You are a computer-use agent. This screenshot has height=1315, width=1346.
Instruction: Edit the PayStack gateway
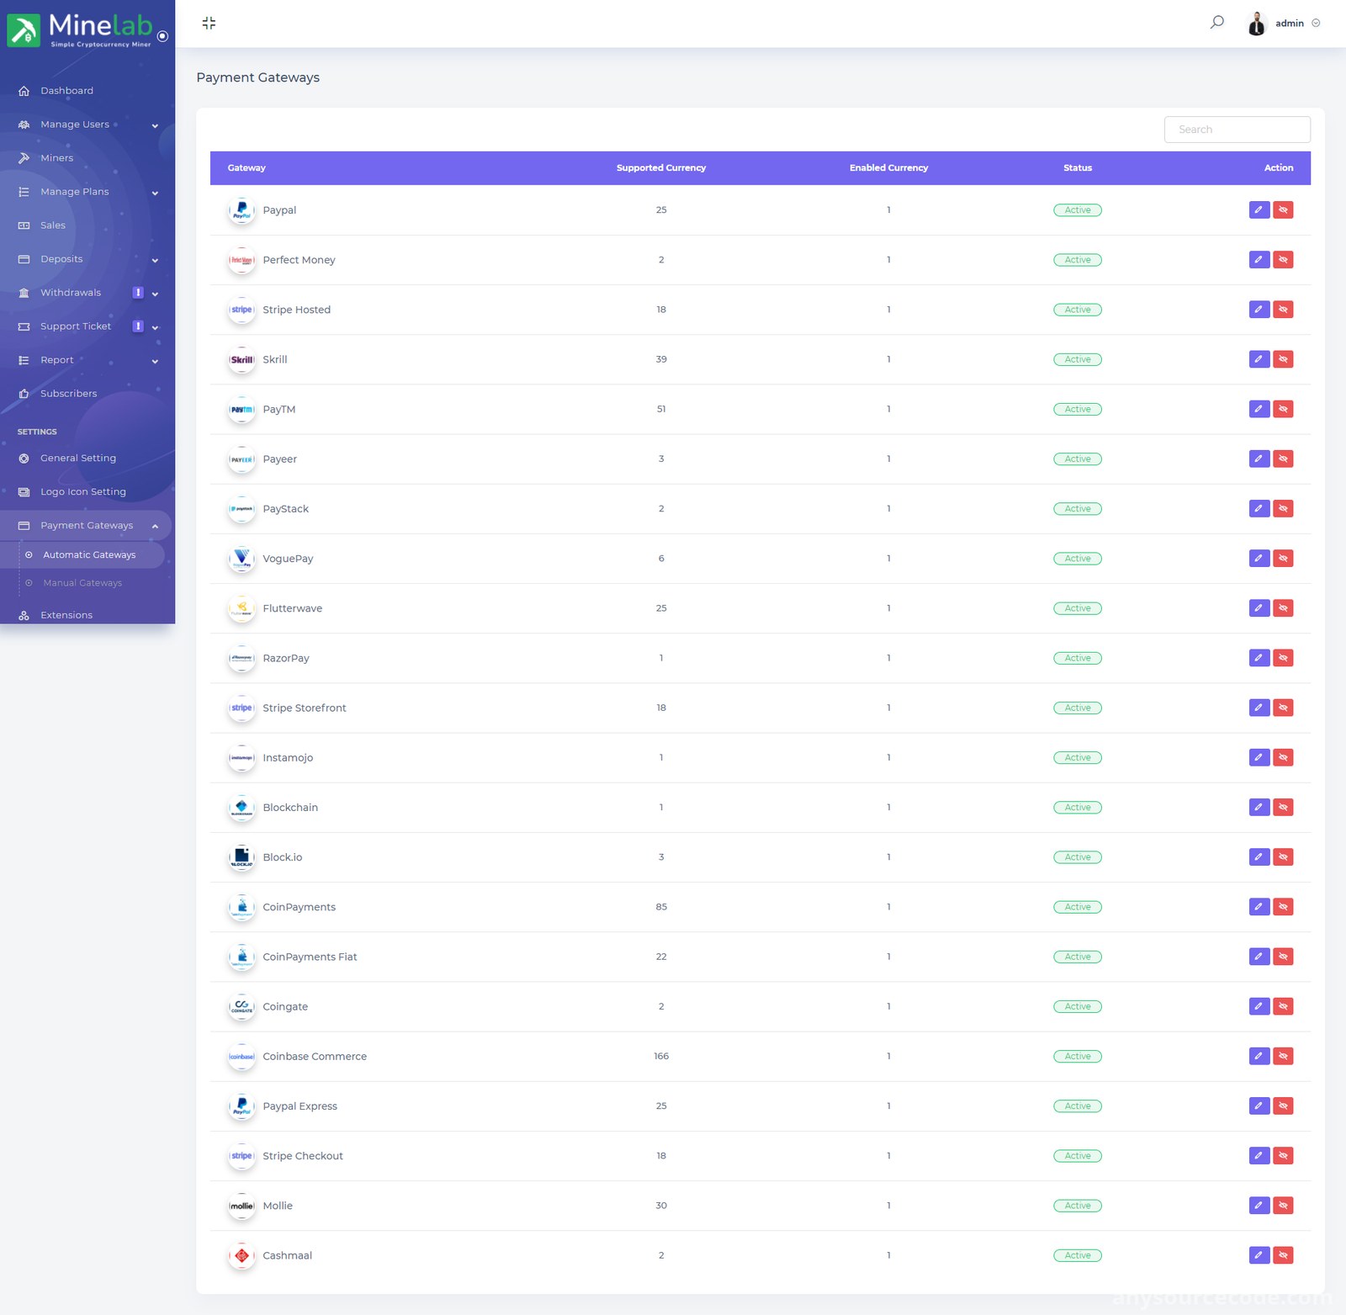[1259, 508]
